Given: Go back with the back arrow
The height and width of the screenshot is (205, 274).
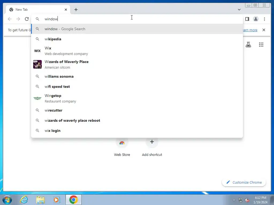Looking at the screenshot, I should pyautogui.click(x=10, y=19).
